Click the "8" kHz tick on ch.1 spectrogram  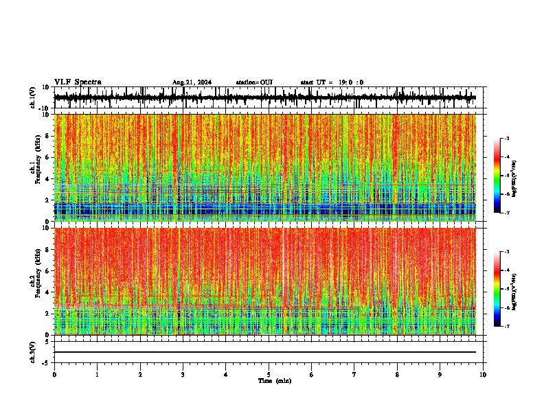pyautogui.click(x=47, y=136)
